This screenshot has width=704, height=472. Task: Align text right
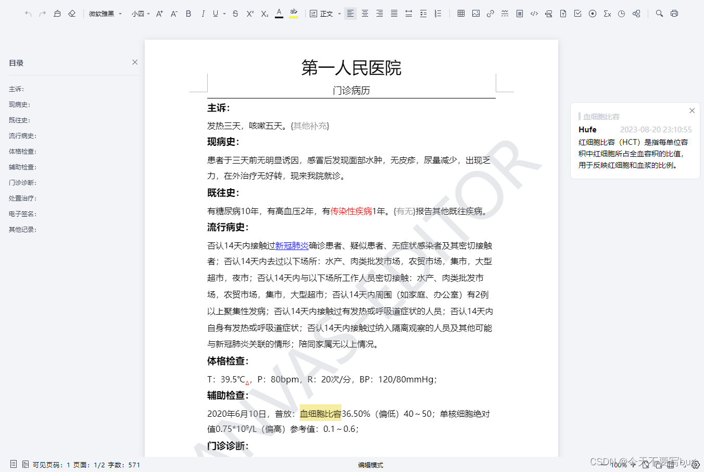(380, 14)
